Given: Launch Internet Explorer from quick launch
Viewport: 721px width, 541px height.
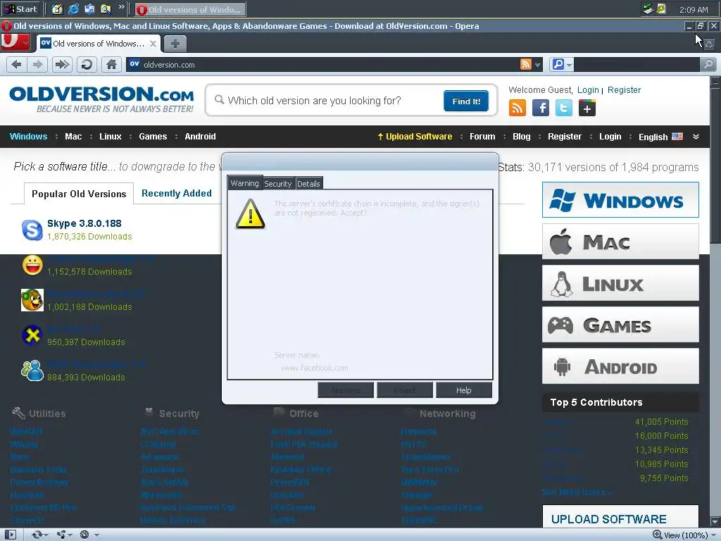Looking at the screenshot, I should [73, 8].
